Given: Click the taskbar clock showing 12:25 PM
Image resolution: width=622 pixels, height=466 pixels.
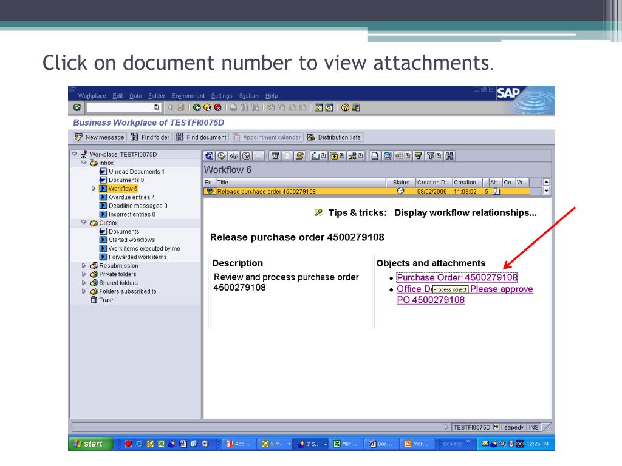Looking at the screenshot, I should (x=538, y=444).
